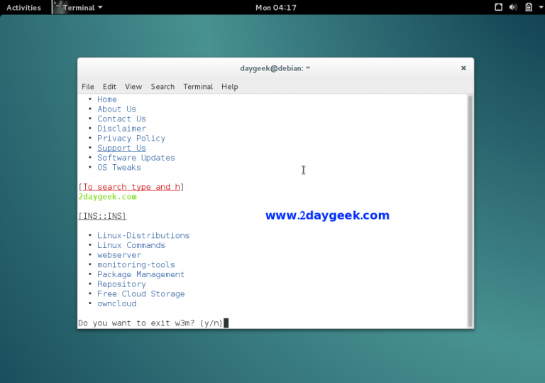Image resolution: width=545 pixels, height=383 pixels.
Task: Click the Terminal app icon in top bar
Action: 57,7
